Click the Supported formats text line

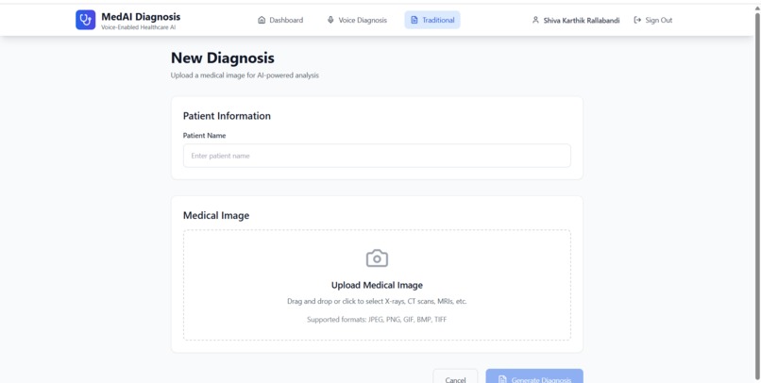pyautogui.click(x=377, y=320)
